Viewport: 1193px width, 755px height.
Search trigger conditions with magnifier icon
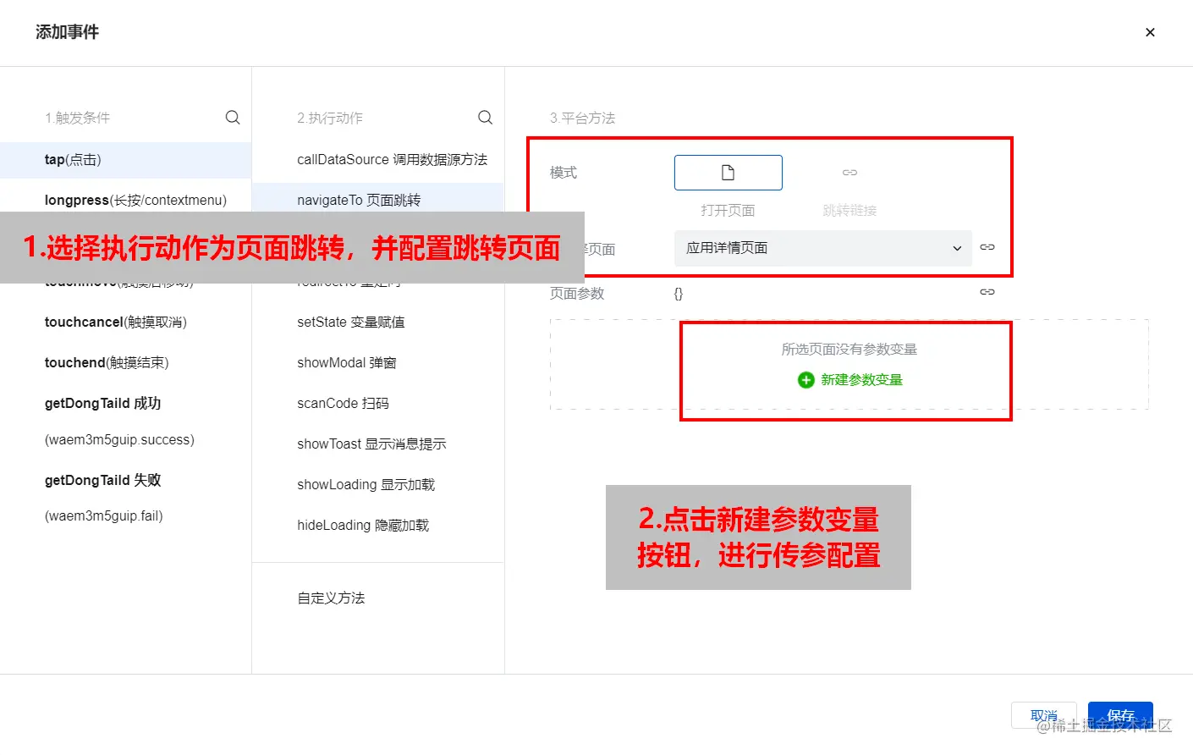click(x=233, y=118)
